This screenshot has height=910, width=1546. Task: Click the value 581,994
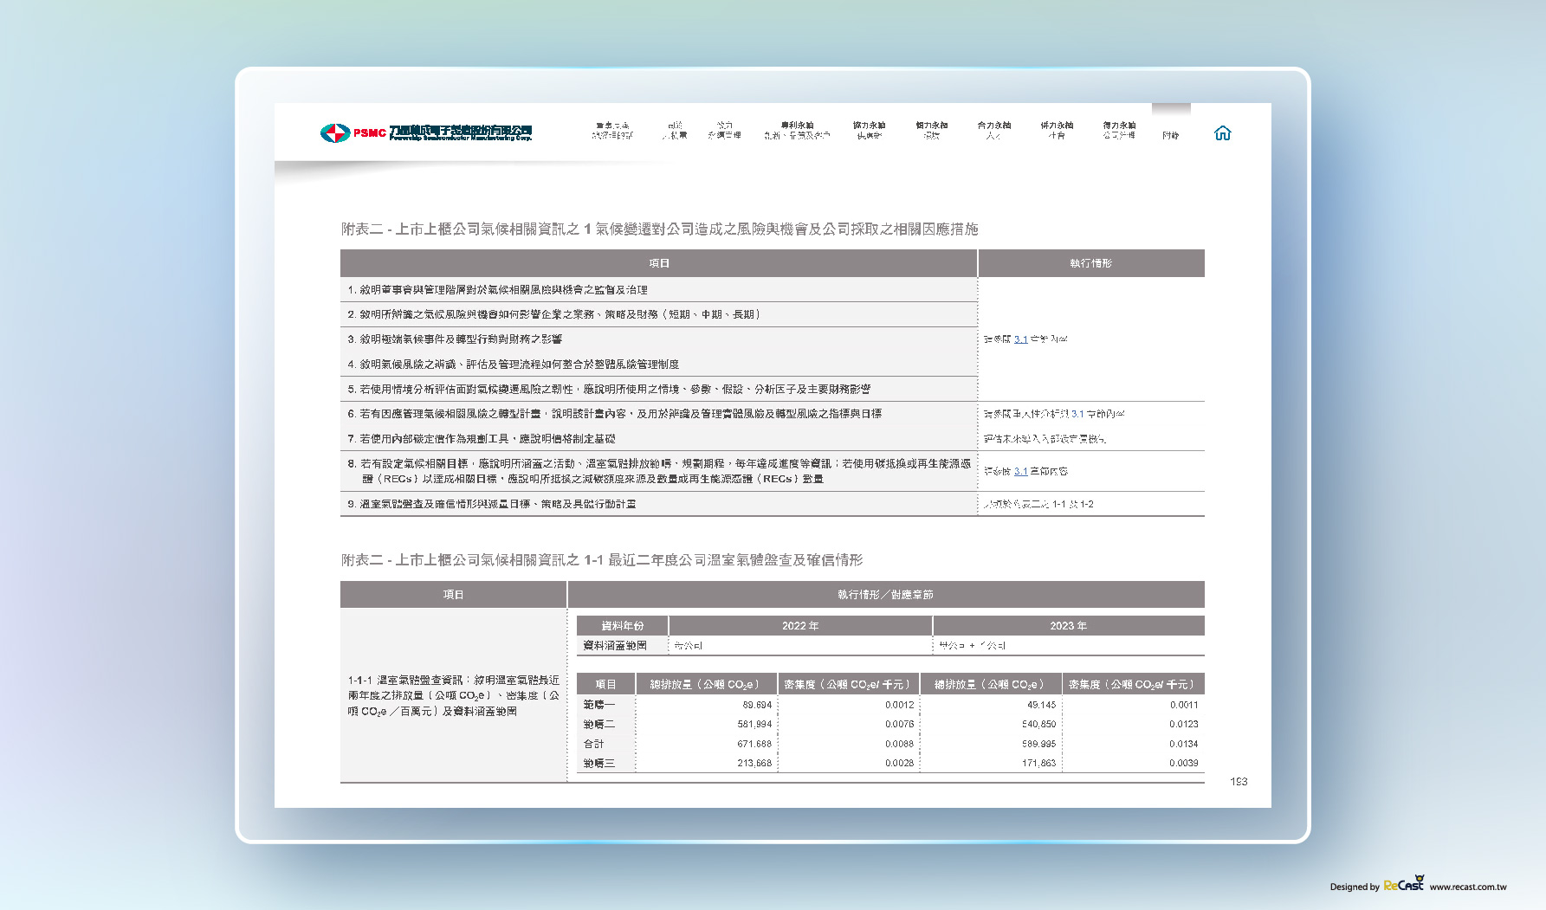tap(754, 725)
